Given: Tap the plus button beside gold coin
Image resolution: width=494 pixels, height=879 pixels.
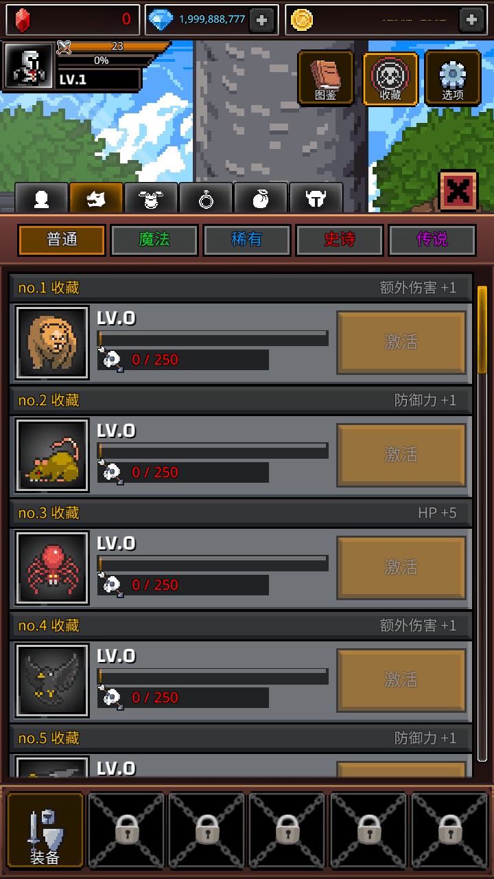Looking at the screenshot, I should tap(471, 20).
